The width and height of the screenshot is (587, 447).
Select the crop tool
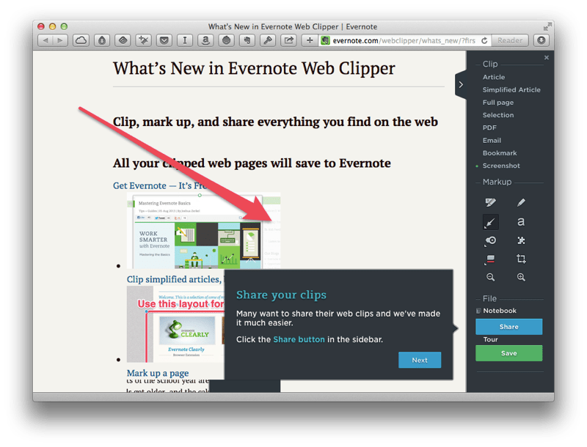521,259
